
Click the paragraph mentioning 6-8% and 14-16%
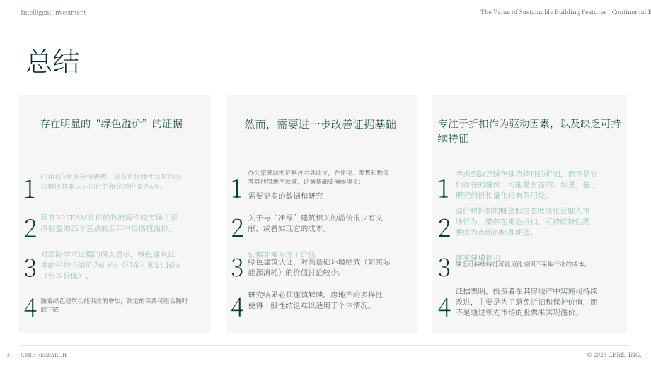tap(110, 265)
